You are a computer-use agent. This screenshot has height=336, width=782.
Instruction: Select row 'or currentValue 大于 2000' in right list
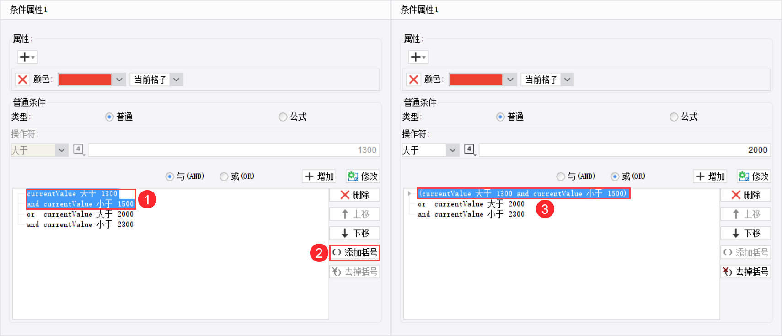tap(471, 204)
